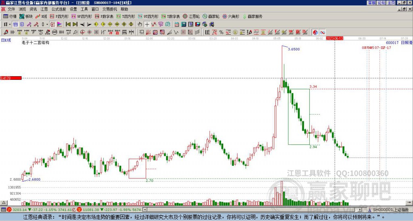Open the 资讯 menu
The height and width of the screenshot is (221, 413).
33,9
